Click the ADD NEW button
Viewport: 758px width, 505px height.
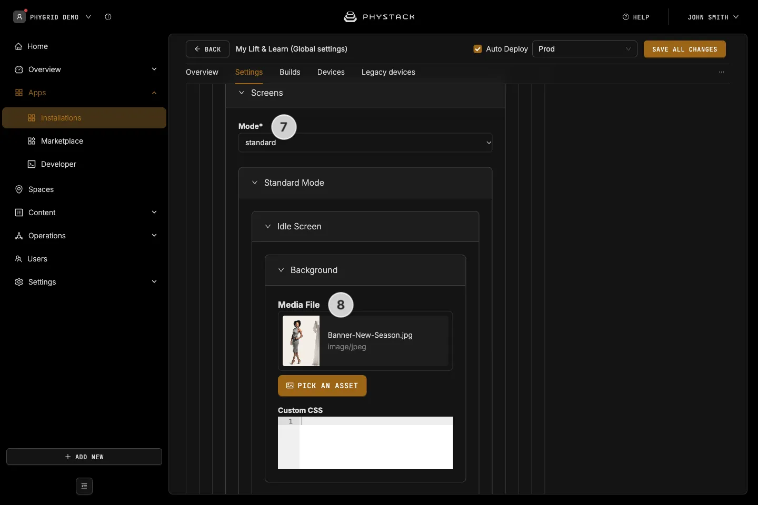[84, 457]
